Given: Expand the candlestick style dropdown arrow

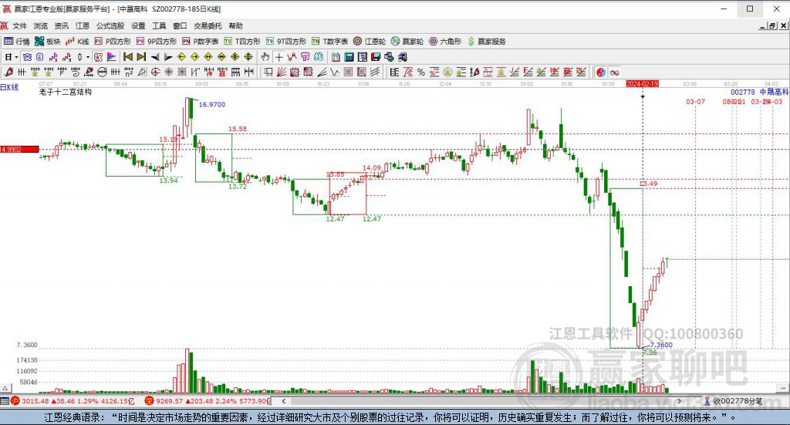Looking at the screenshot, I should click(88, 57).
